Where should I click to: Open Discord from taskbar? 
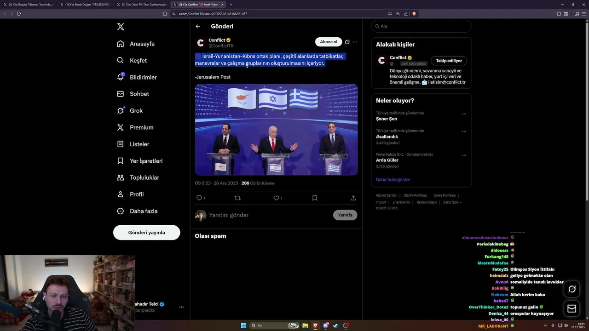tap(326, 325)
